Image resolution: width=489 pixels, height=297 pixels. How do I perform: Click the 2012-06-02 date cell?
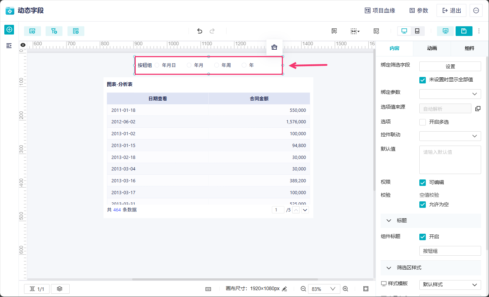pyautogui.click(x=158, y=122)
